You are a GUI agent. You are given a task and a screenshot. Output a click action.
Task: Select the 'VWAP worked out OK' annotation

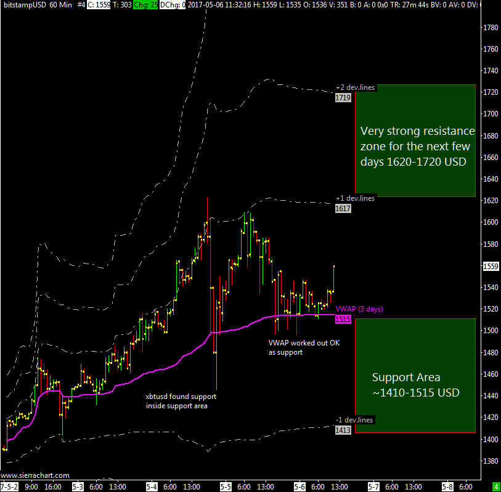304,347
